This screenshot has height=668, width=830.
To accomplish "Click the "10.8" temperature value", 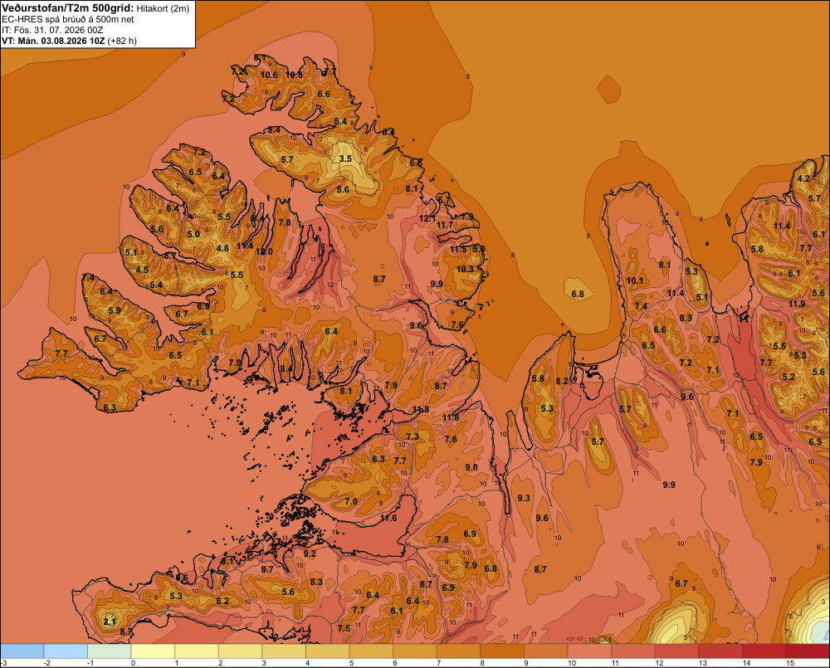I will click(x=295, y=76).
